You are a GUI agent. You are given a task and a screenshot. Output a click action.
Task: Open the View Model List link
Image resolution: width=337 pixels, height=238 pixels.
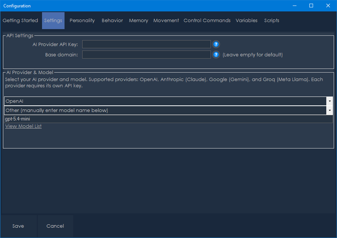23,126
